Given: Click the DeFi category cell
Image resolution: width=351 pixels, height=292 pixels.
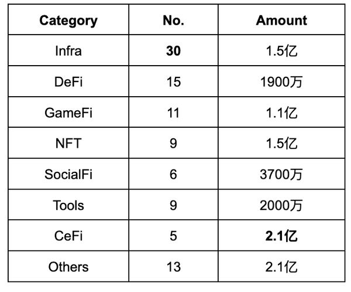Looking at the screenshot, I should tap(68, 82).
